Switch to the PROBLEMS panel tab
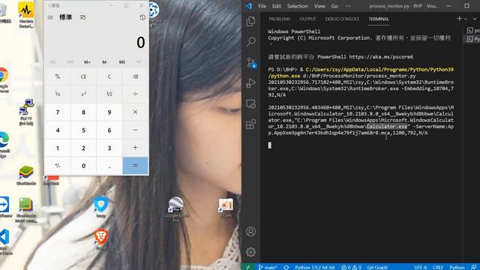This screenshot has height=270, width=480. tap(279, 19)
